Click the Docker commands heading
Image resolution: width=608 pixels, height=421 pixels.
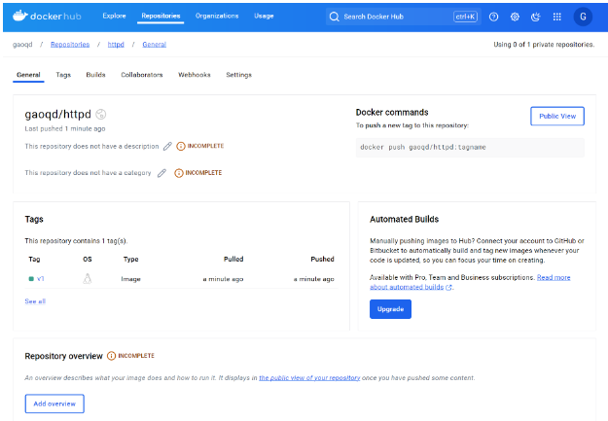point(392,113)
